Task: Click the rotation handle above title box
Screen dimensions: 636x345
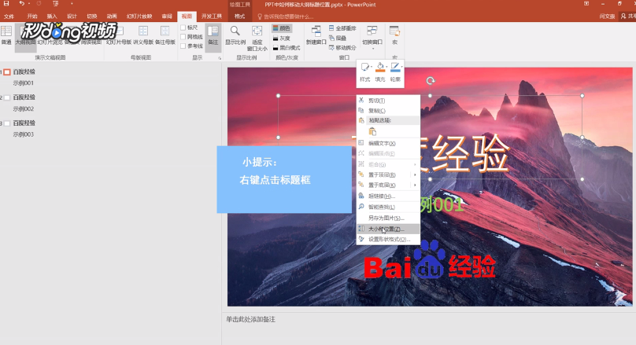Action: point(431,81)
